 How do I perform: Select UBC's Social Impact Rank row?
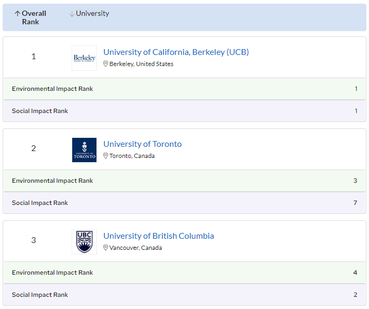[x=184, y=295]
